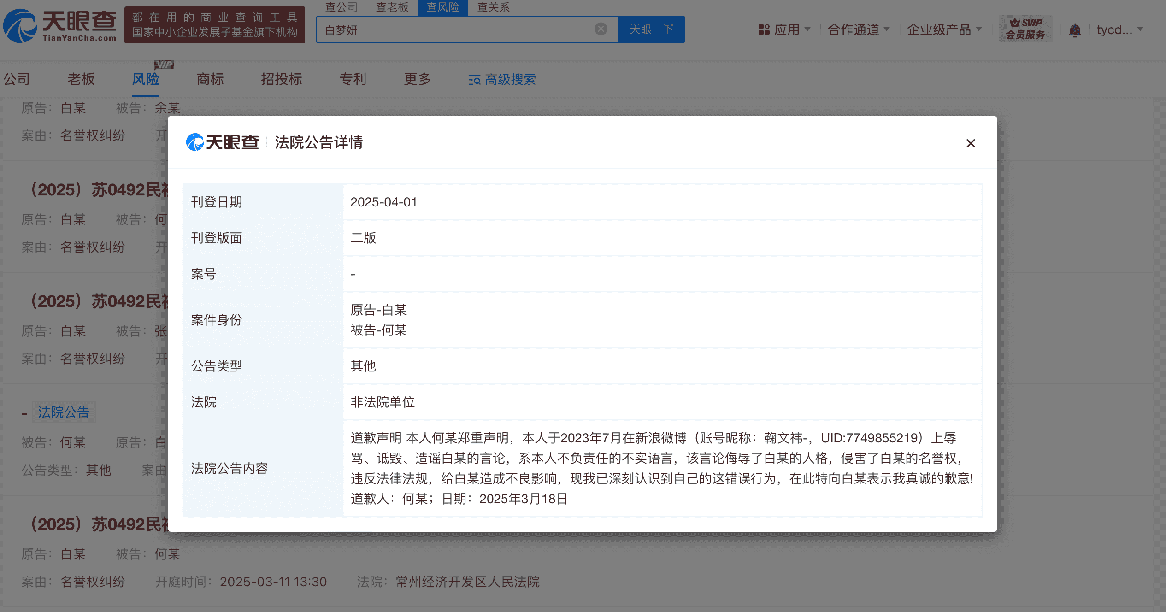The width and height of the screenshot is (1166, 612).
Task: Expand the 合作通道 dropdown
Action: [857, 29]
